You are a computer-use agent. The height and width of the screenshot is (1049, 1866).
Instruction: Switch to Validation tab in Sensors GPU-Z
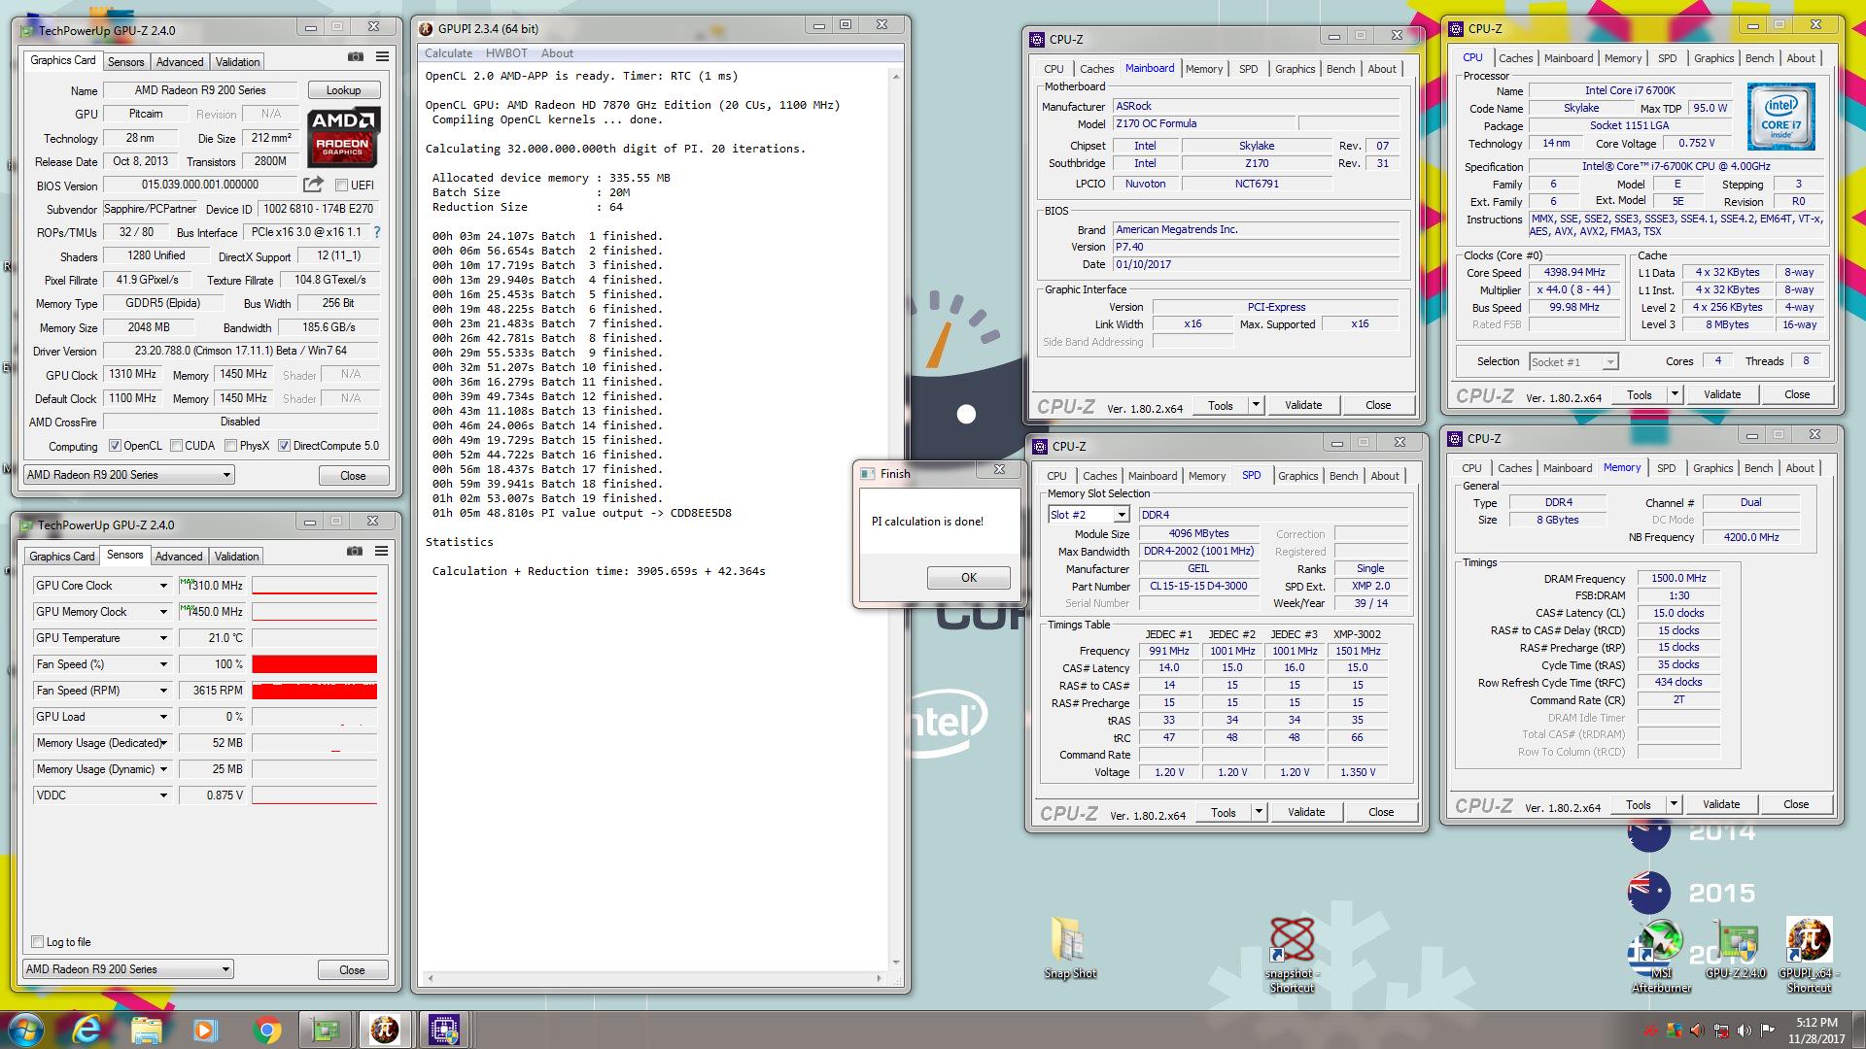(236, 556)
